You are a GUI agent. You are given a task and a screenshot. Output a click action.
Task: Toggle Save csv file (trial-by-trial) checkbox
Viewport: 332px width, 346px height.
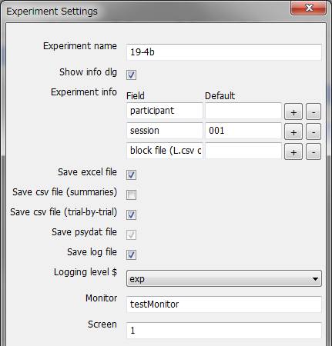click(131, 215)
